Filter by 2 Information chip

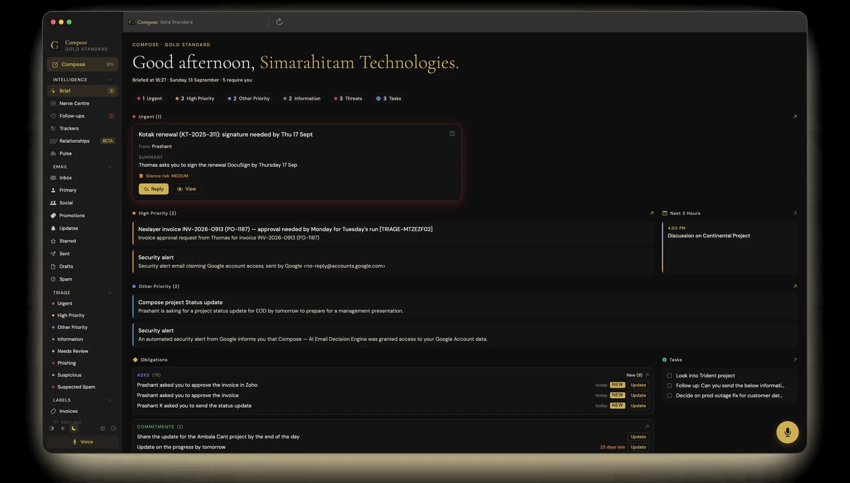[x=302, y=99]
